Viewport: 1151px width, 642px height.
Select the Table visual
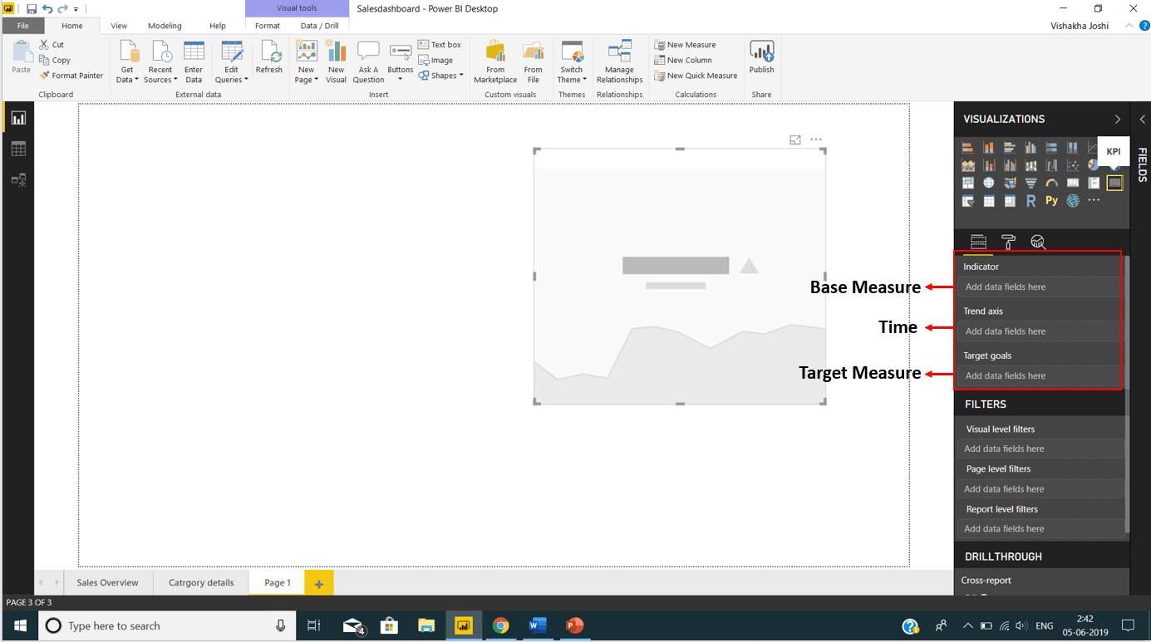point(989,200)
